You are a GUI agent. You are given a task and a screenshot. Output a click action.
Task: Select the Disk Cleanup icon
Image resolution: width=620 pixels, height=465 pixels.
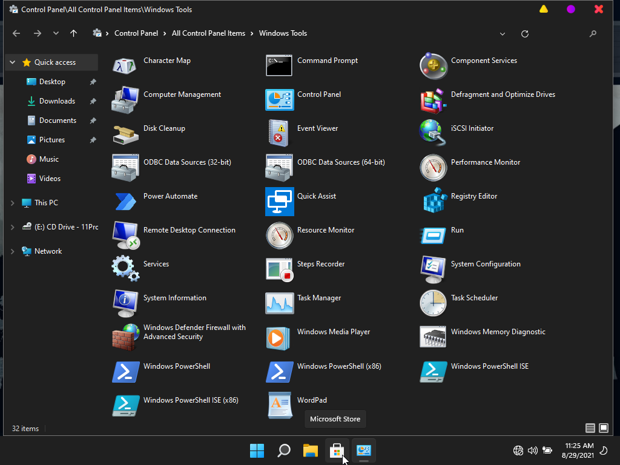(125, 134)
